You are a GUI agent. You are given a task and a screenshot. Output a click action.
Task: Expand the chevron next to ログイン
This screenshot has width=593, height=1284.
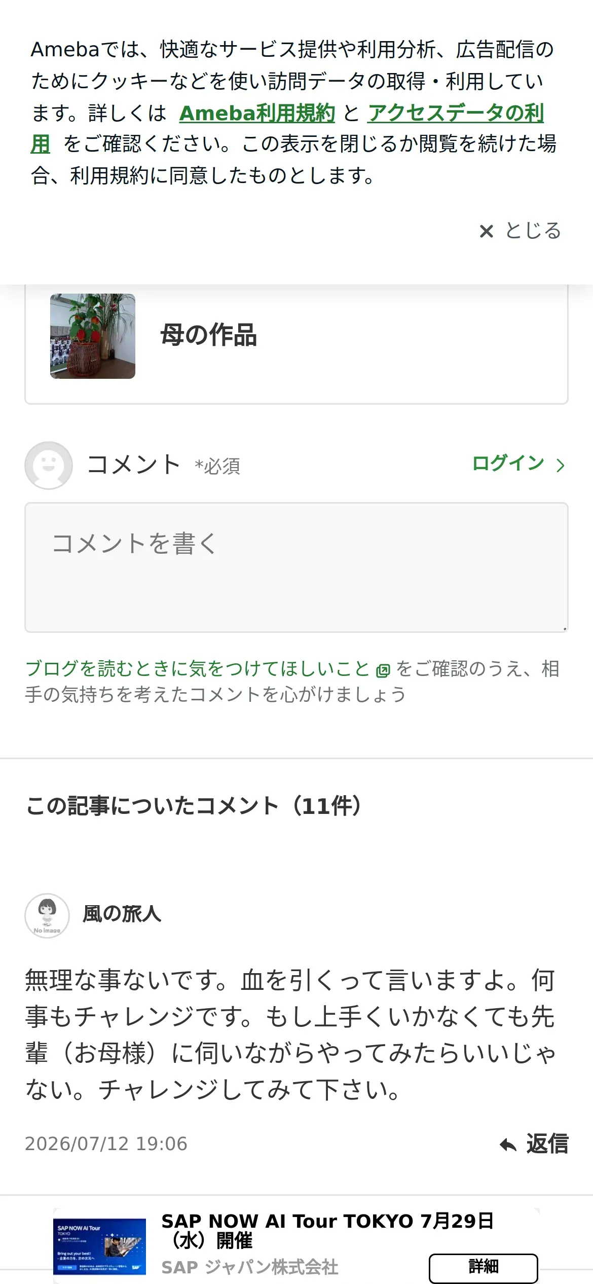560,465
